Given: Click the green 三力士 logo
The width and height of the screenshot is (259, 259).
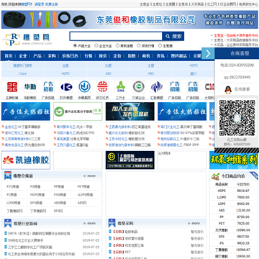Looking at the screenshot, I should pyautogui.click(x=121, y=87).
